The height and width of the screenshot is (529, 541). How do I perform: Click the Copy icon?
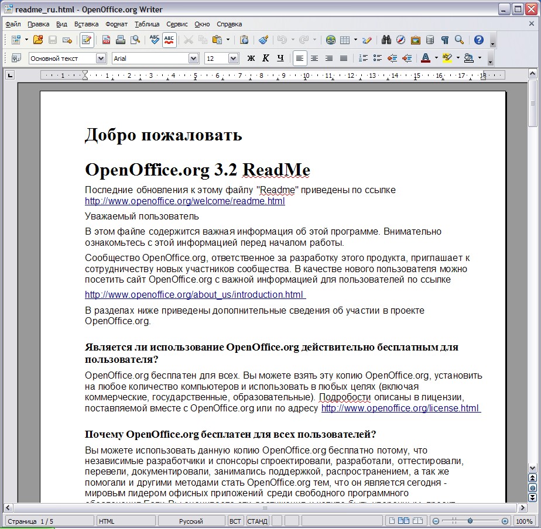tap(203, 40)
